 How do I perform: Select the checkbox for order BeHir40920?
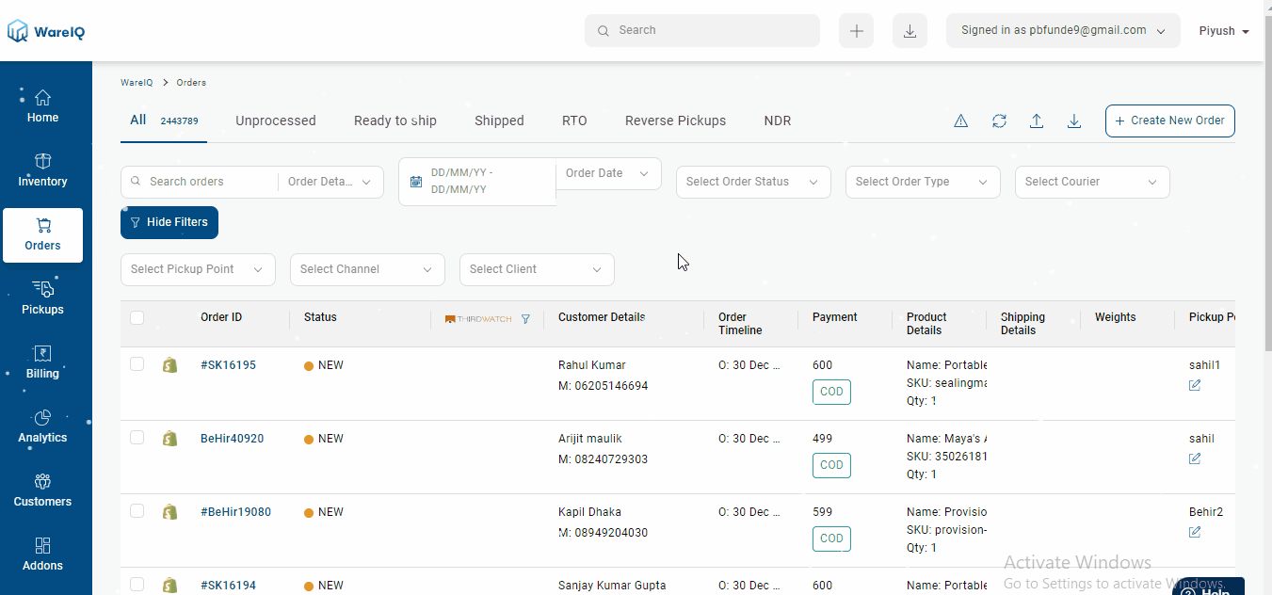tap(137, 438)
